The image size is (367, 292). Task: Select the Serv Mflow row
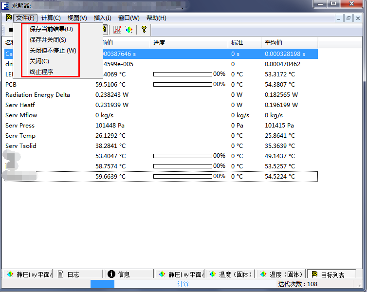(161, 115)
